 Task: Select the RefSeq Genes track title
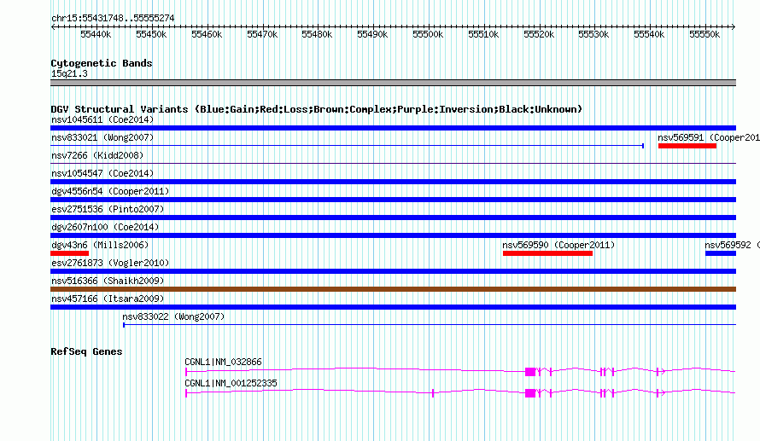tap(86, 351)
